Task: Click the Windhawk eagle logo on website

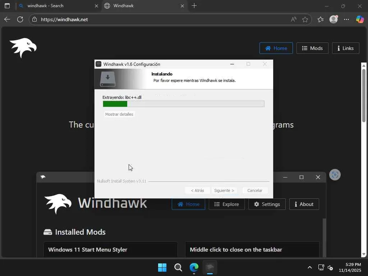Action: coord(23,48)
